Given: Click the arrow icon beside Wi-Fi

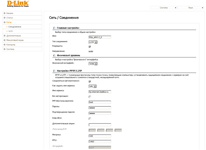Looking at the screenshot, I should 7,31.
